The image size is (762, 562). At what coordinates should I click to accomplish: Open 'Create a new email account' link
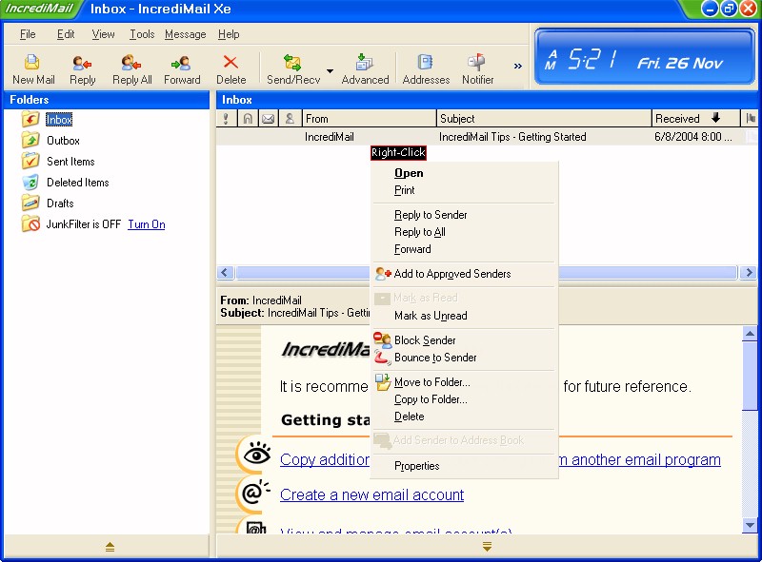click(371, 494)
